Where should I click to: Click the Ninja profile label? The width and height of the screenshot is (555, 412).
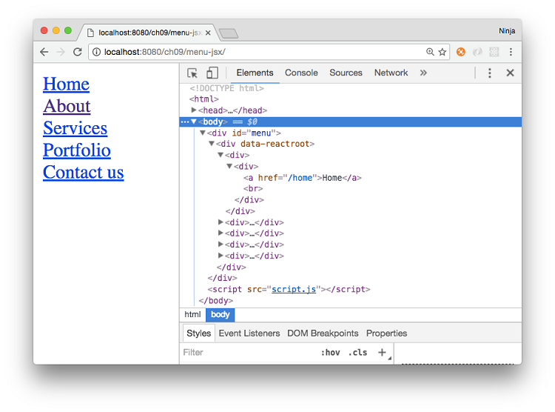click(507, 31)
